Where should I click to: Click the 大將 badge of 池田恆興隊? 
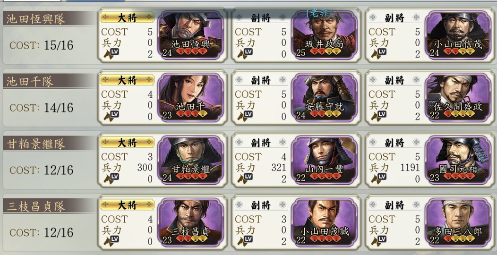tap(127, 18)
